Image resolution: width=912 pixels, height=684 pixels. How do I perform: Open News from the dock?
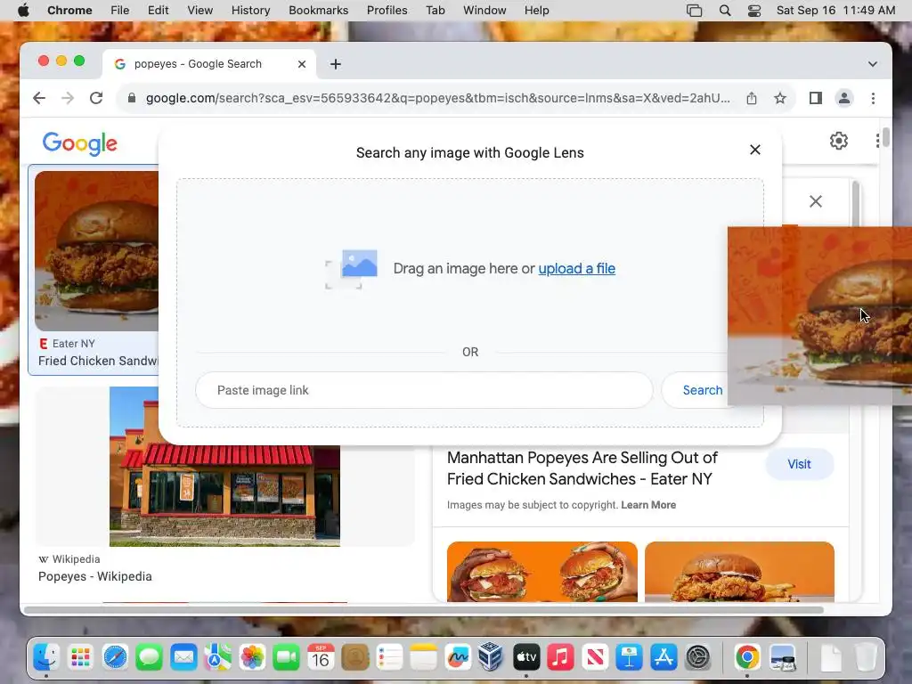[x=595, y=658]
